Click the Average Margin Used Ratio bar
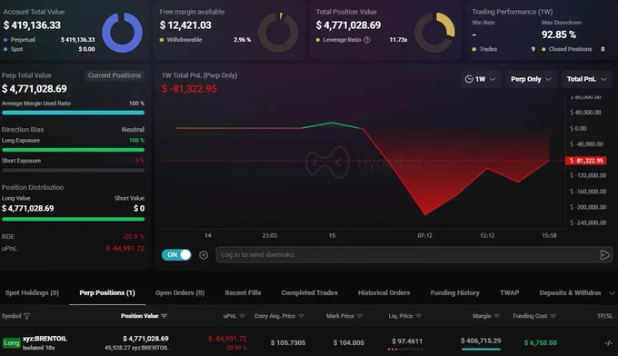The height and width of the screenshot is (356, 618). [73, 113]
